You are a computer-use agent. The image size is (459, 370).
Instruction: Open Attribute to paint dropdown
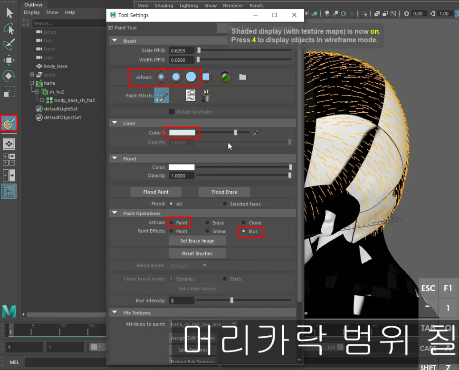[x=234, y=324]
